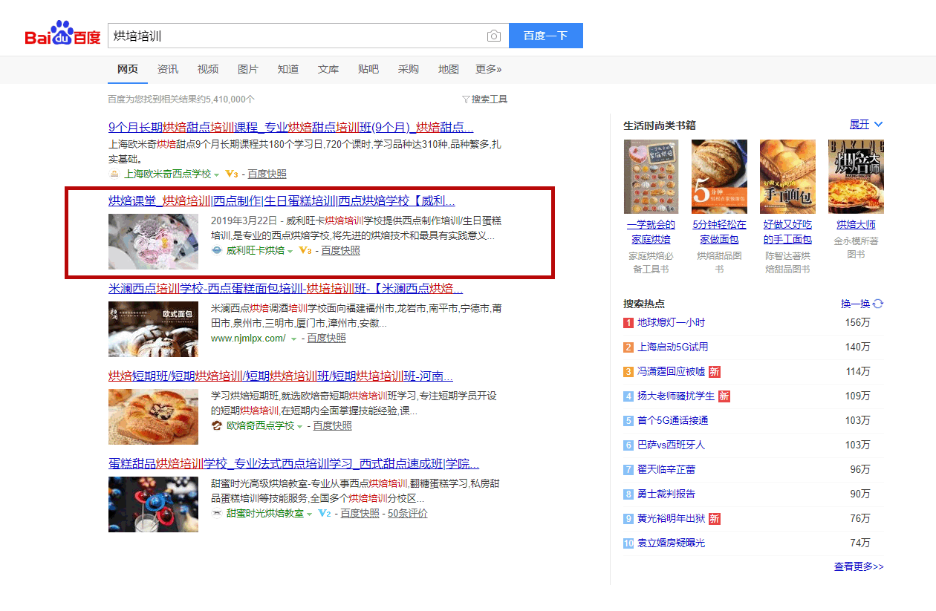The height and width of the screenshot is (611, 936).
Task: Go to the 贴吧 tab
Action: (x=368, y=70)
